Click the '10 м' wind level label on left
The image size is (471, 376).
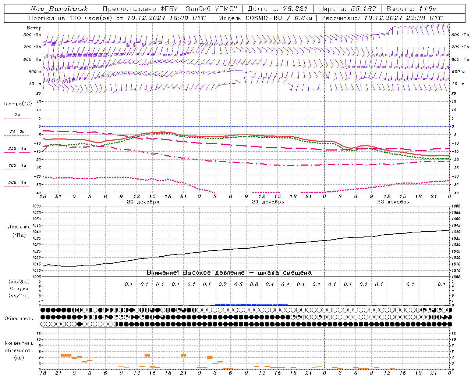tap(35, 84)
